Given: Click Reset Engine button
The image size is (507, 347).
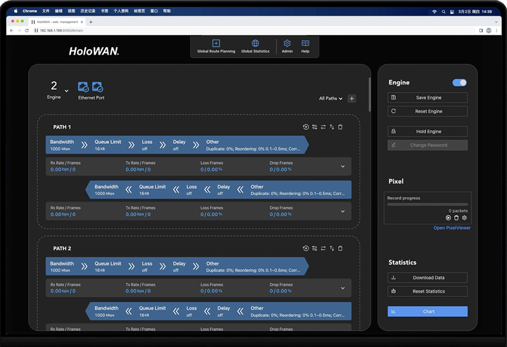Looking at the screenshot, I should click(427, 111).
